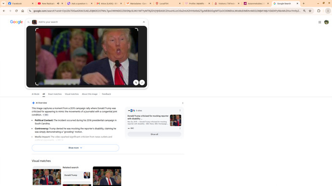Open a new browser tab

[304, 3]
